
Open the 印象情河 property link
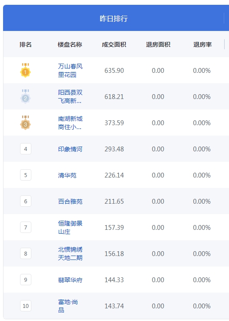70,149
